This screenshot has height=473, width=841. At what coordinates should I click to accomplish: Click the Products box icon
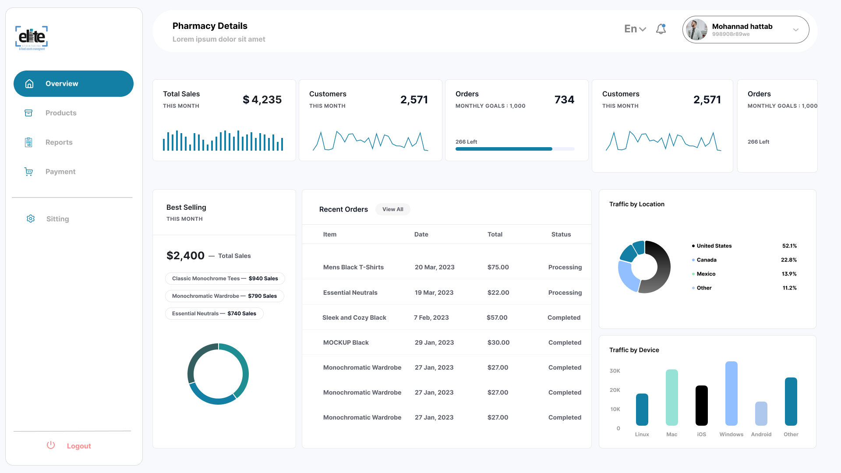coord(28,113)
